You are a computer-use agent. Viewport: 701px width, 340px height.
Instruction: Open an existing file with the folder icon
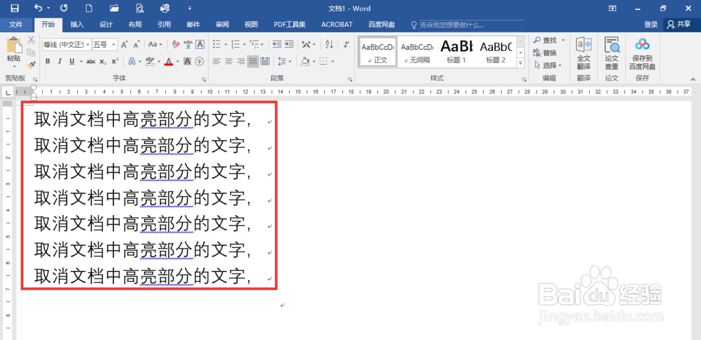point(114,8)
